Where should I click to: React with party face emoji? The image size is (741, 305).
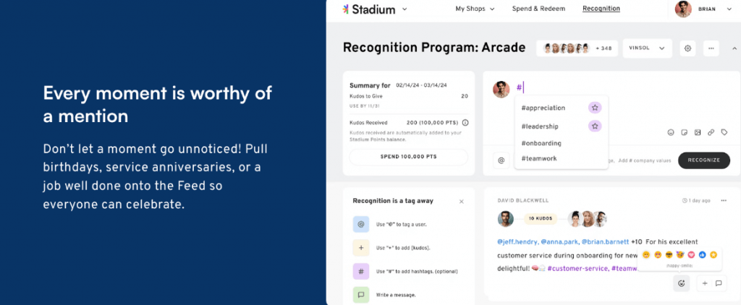(x=680, y=255)
